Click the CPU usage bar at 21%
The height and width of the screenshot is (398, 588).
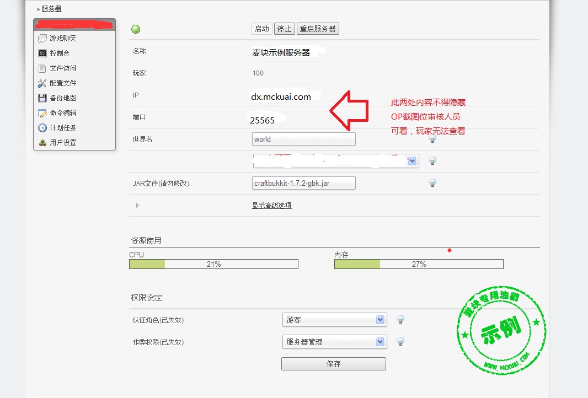point(214,264)
